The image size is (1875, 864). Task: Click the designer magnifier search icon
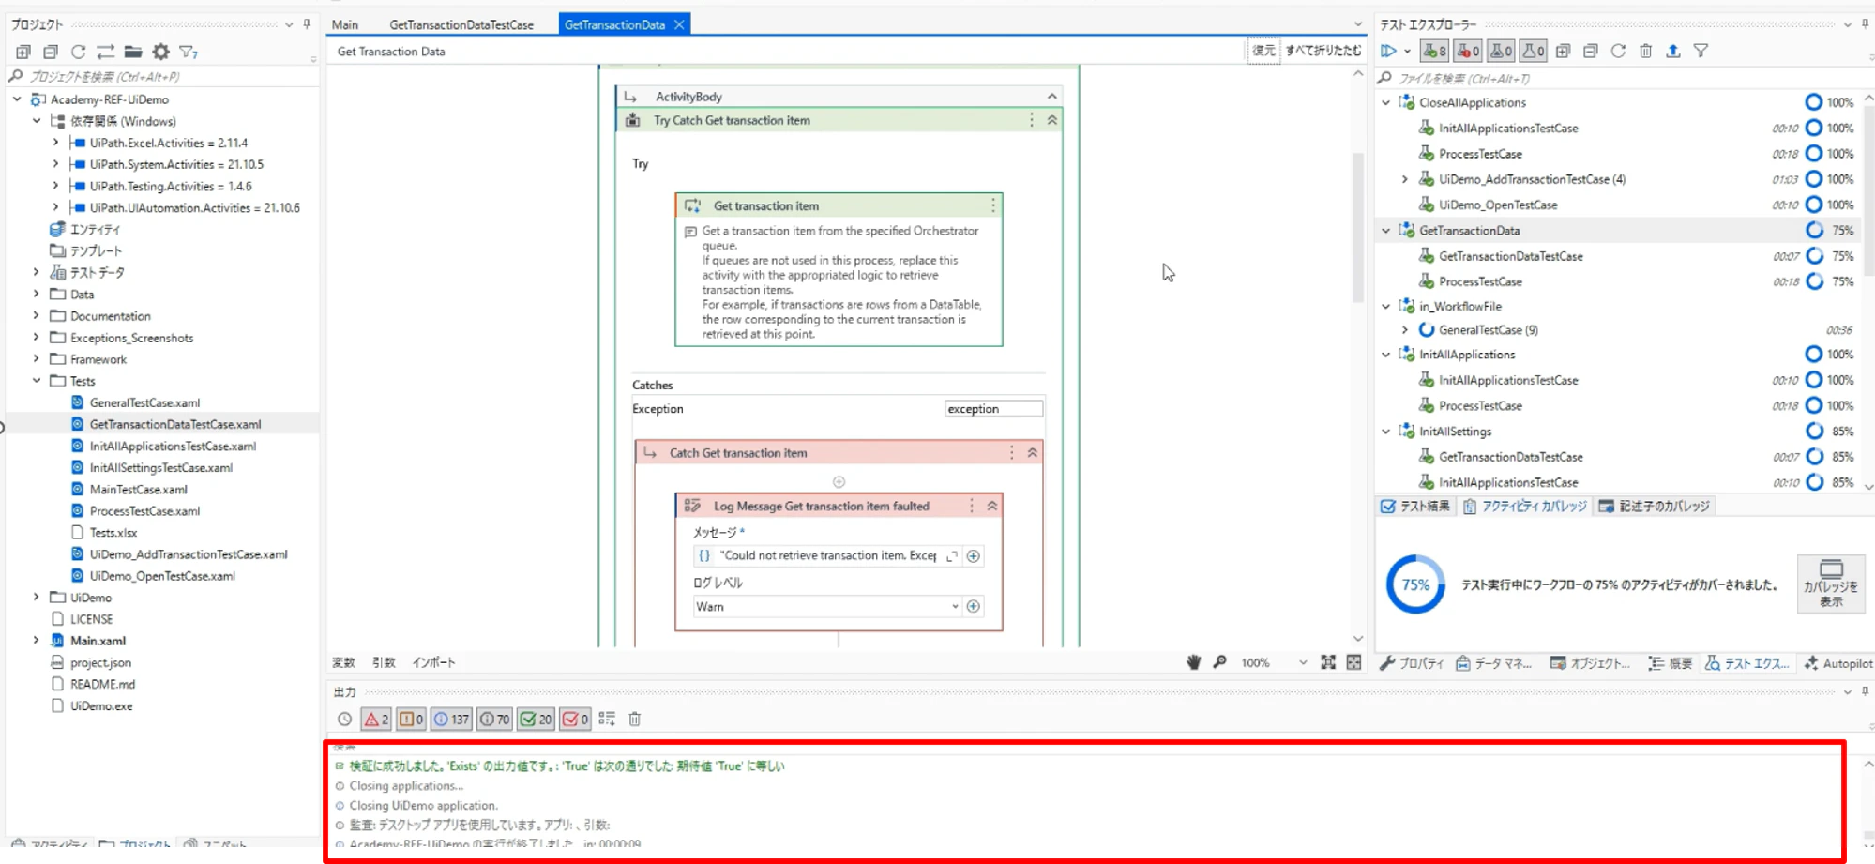click(1219, 662)
